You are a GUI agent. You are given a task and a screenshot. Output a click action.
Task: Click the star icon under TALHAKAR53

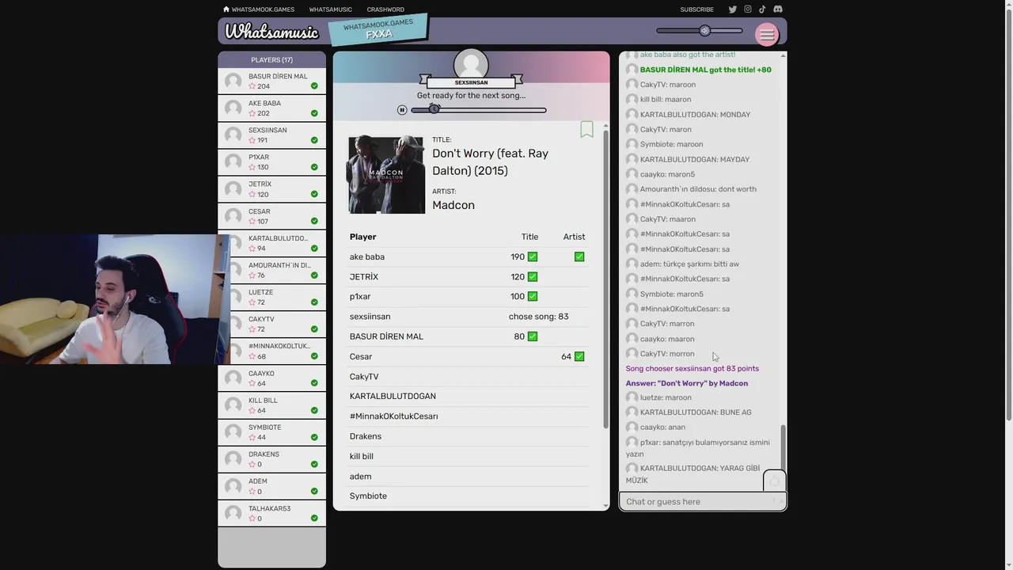(x=252, y=519)
